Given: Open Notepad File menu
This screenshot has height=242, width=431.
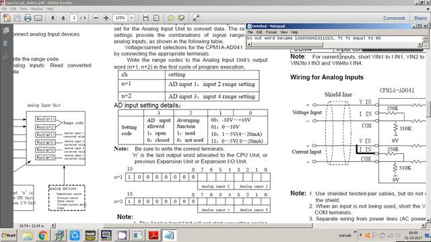Looking at the screenshot, I should (x=250, y=32).
